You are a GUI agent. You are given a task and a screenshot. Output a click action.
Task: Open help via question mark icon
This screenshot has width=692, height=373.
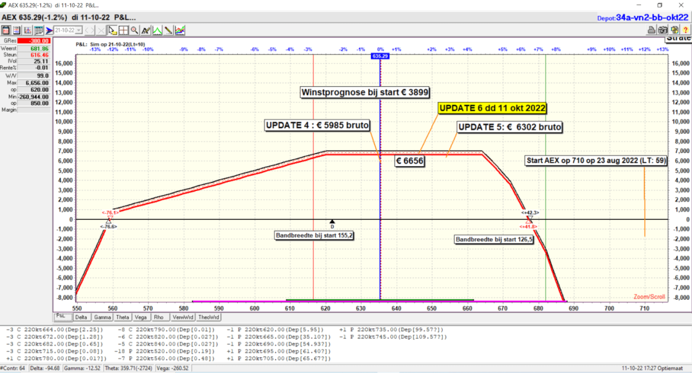point(685,30)
